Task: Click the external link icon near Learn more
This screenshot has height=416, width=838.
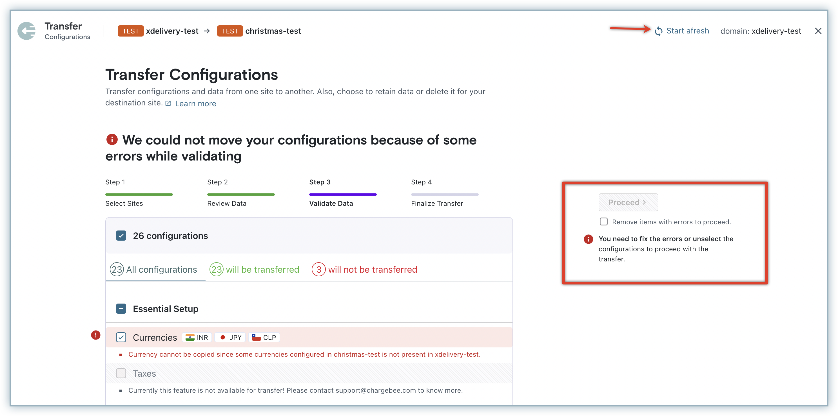Action: pyautogui.click(x=168, y=103)
